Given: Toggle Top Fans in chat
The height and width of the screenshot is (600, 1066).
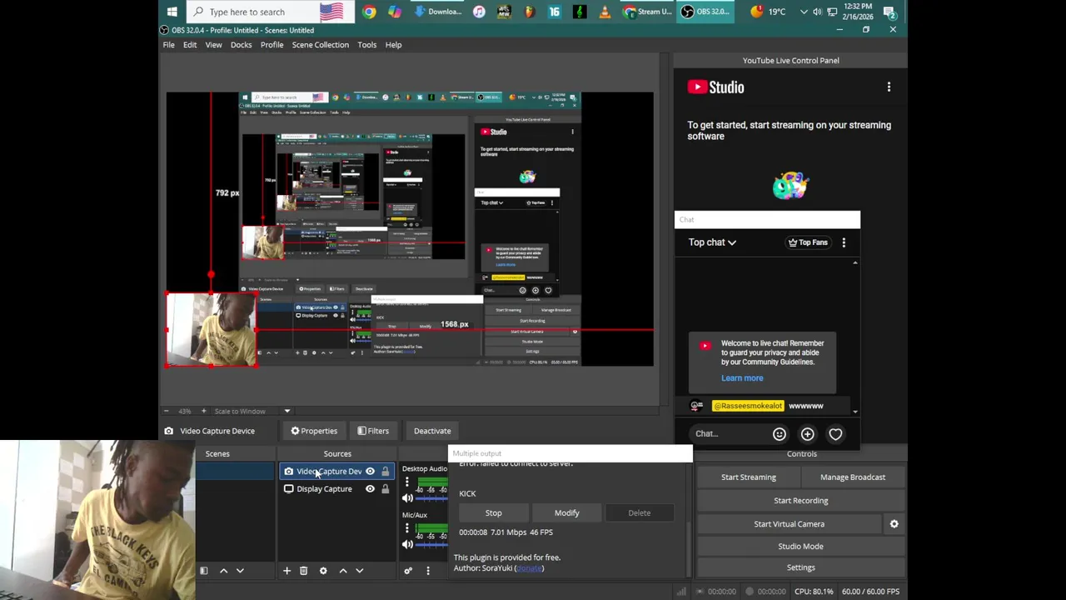Looking at the screenshot, I should pyautogui.click(x=808, y=242).
